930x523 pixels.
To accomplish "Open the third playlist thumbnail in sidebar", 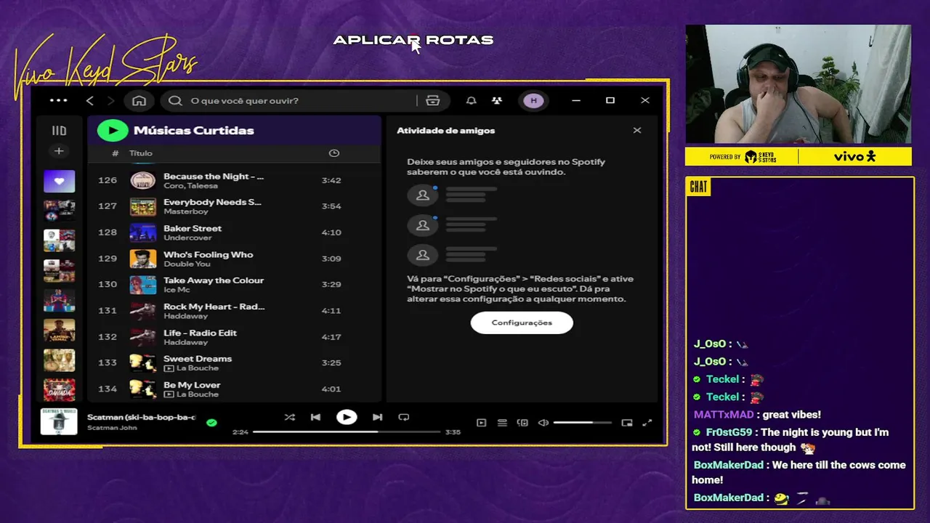I will pyautogui.click(x=59, y=240).
